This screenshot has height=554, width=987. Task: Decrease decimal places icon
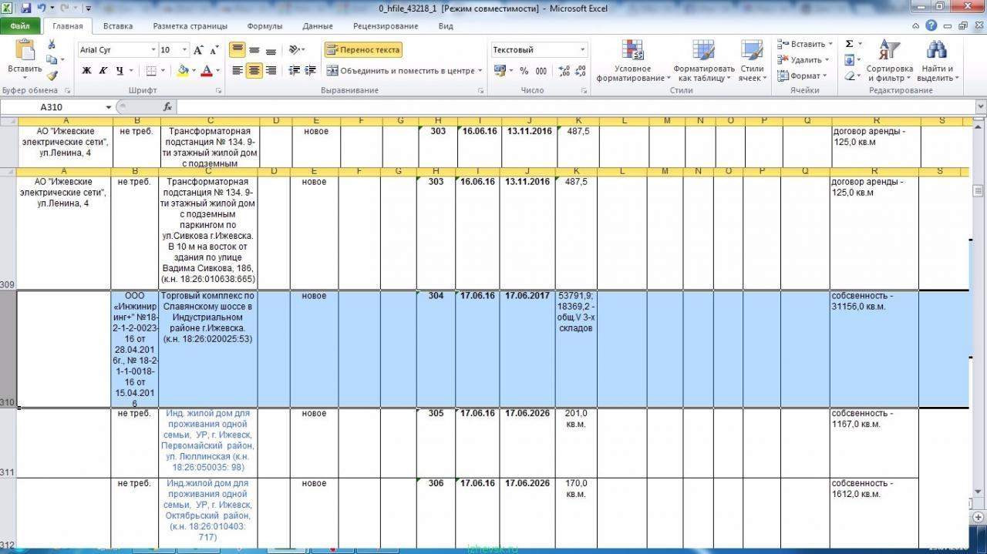(x=580, y=71)
